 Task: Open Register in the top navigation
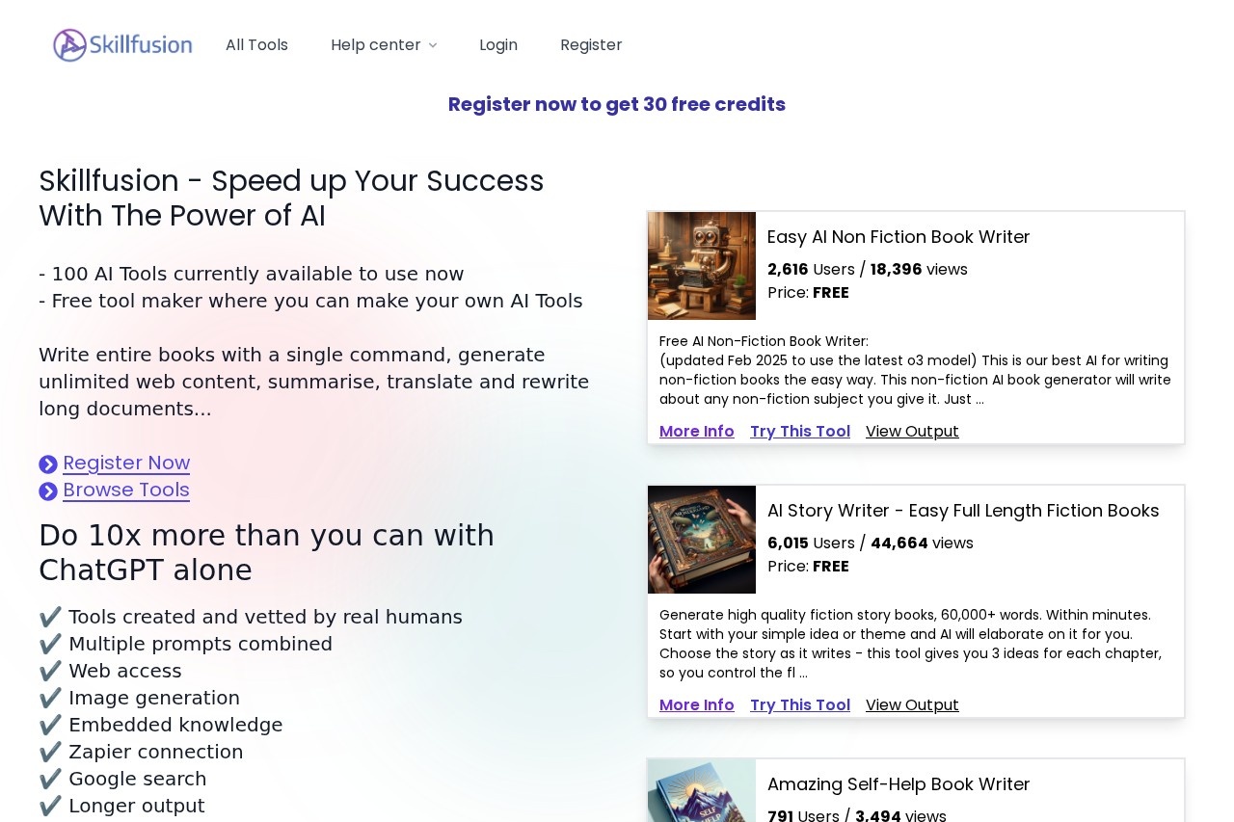click(x=591, y=45)
